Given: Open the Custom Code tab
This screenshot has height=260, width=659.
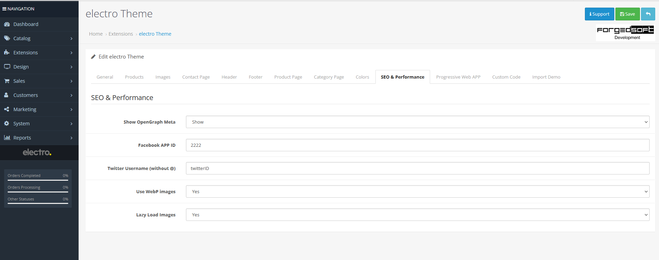Looking at the screenshot, I should 506,77.
